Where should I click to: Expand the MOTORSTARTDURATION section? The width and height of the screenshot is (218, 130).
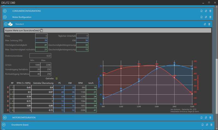point(5,117)
